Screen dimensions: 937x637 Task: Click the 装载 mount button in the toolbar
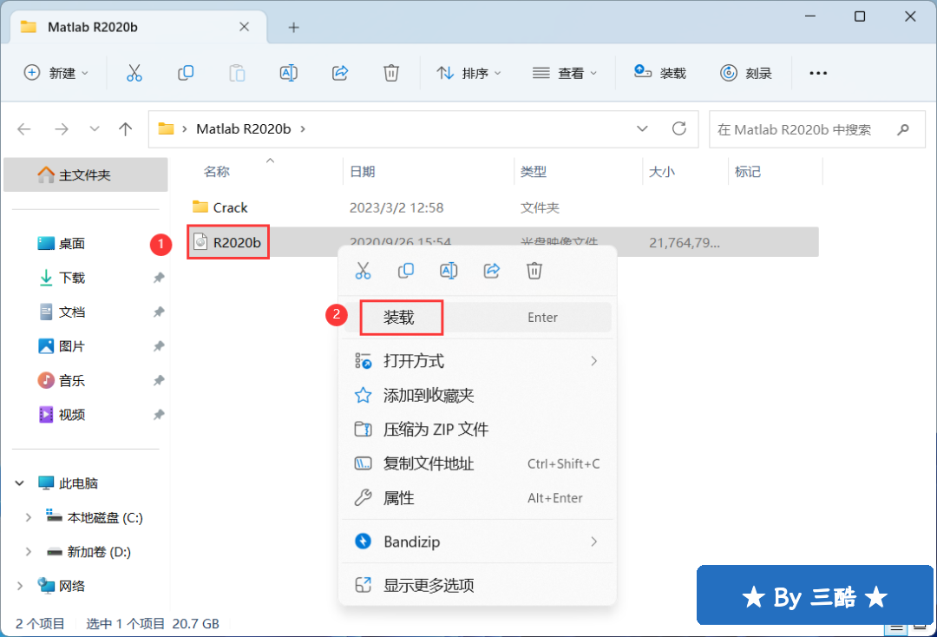pyautogui.click(x=659, y=73)
